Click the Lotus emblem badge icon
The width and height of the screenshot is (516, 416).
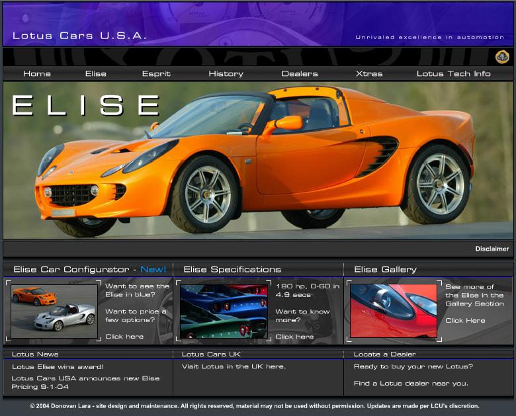click(x=502, y=57)
